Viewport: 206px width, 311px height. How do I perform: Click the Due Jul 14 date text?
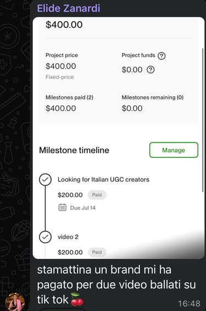pos(83,208)
